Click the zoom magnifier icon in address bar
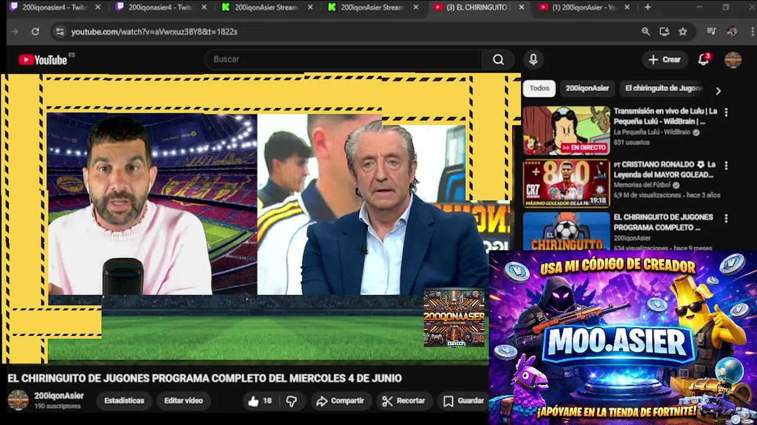 point(646,31)
